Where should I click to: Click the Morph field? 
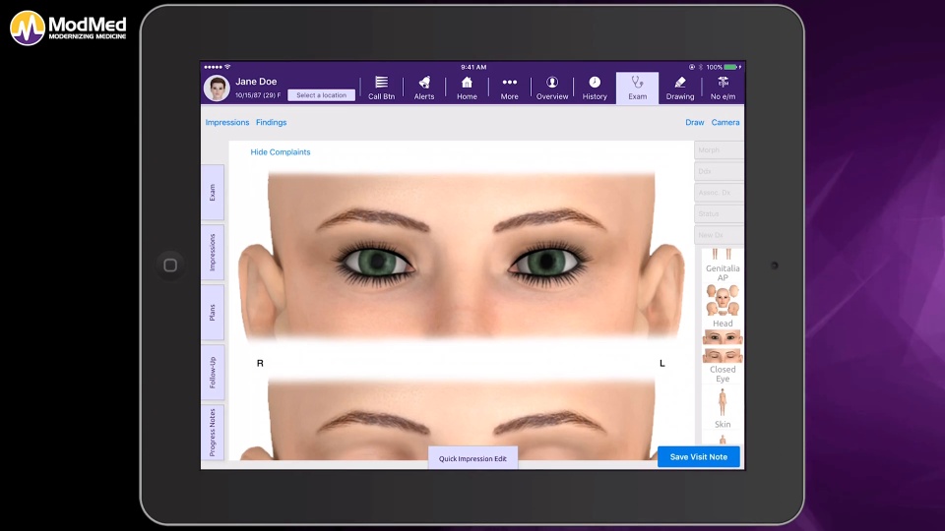[x=719, y=149]
